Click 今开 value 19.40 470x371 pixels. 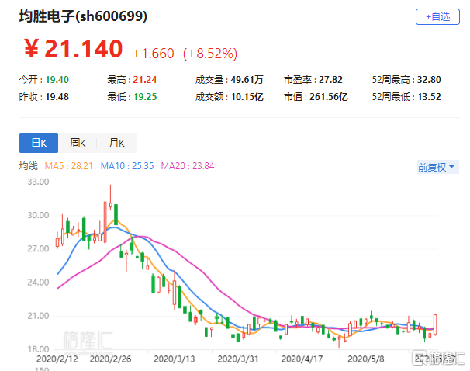pos(57,80)
